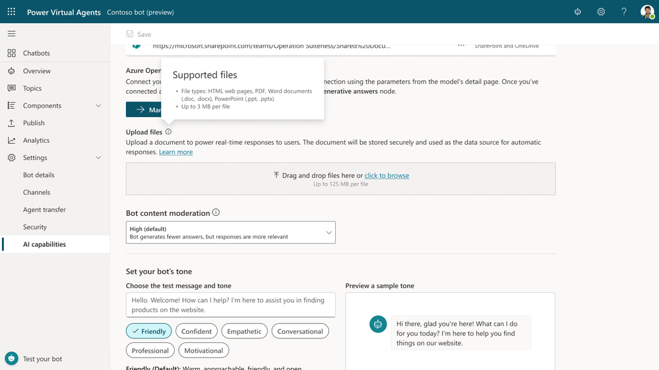Click the upload arrow in drop zone
659x370 pixels.
pos(276,175)
